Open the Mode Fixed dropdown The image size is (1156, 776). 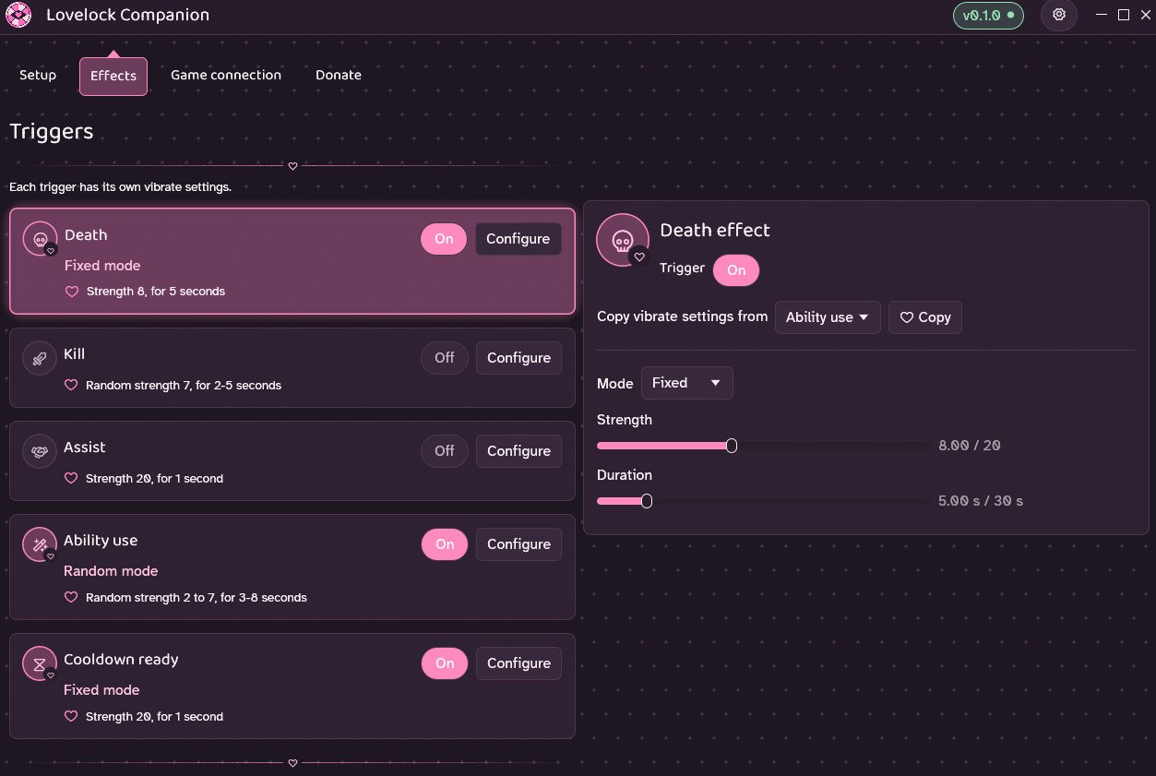pyautogui.click(x=687, y=383)
